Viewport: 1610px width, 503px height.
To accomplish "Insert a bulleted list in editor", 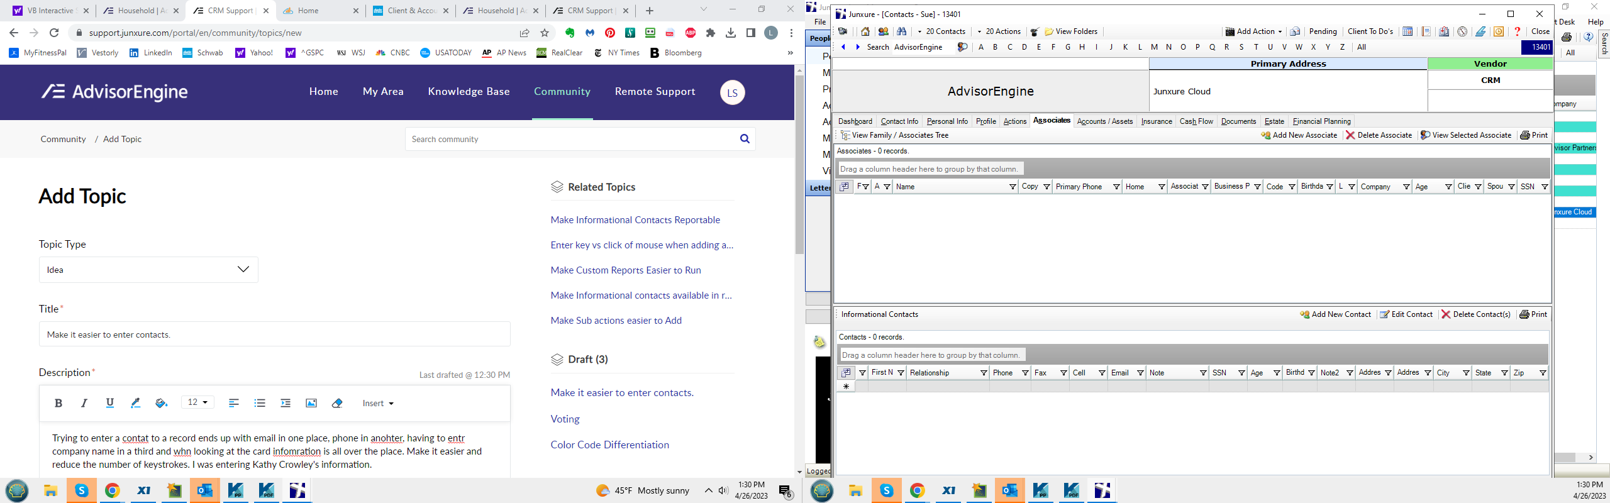I will (x=260, y=403).
